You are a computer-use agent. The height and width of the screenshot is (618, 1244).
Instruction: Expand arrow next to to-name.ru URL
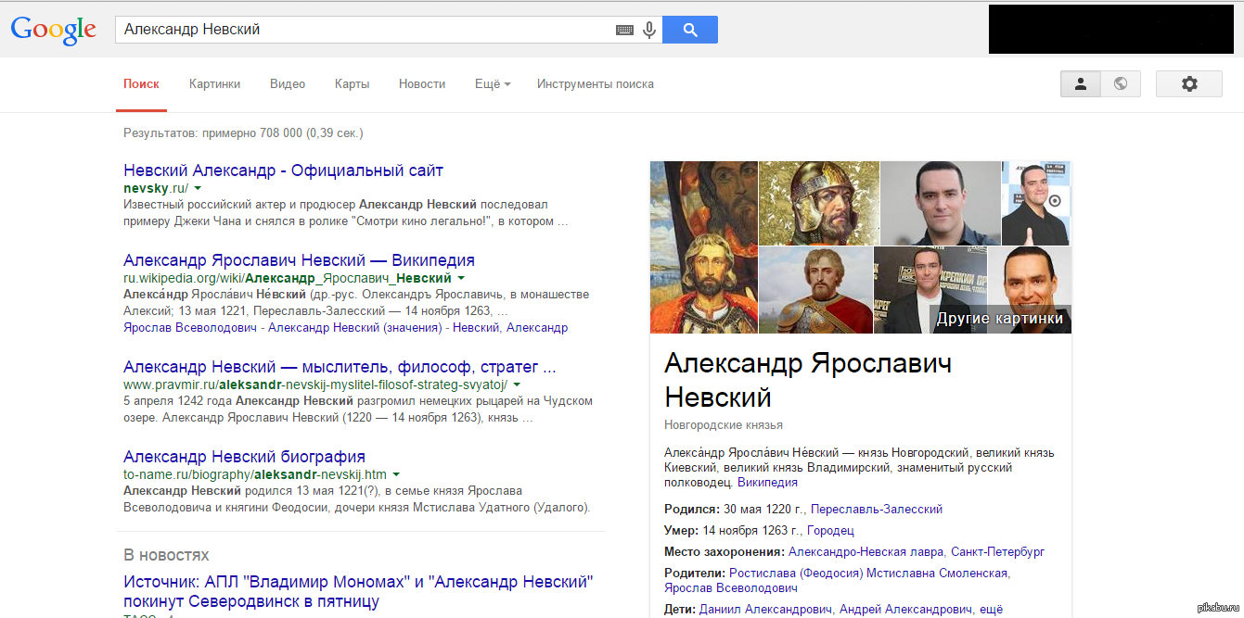[x=396, y=474]
